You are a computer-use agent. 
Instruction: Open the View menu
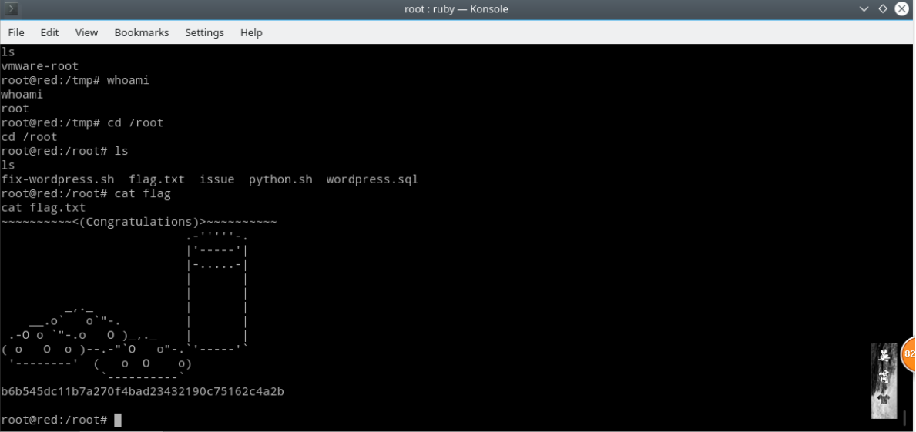click(x=86, y=32)
